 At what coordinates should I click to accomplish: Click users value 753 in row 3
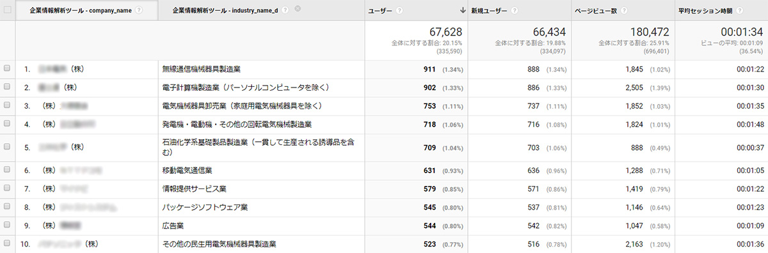[429, 105]
